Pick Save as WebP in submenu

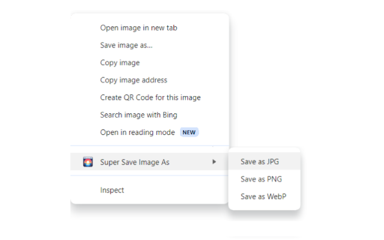click(263, 196)
